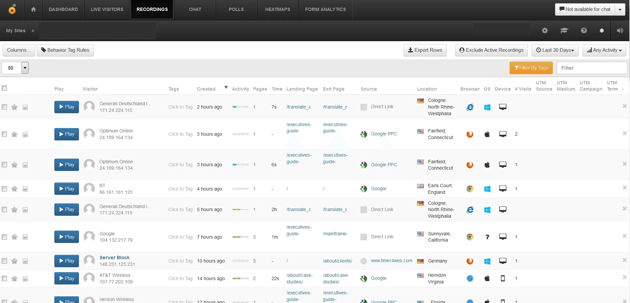Click activity bar for Generali 5 hours ago

[241, 209]
